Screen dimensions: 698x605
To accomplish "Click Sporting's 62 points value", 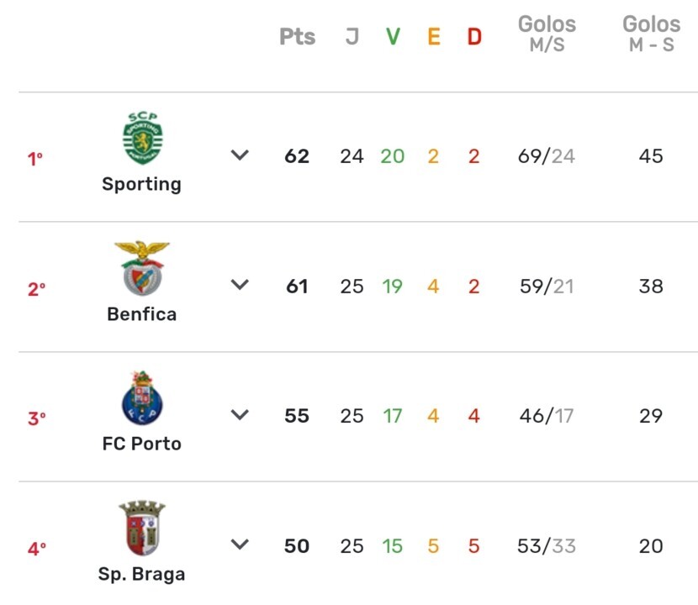I will click(297, 156).
